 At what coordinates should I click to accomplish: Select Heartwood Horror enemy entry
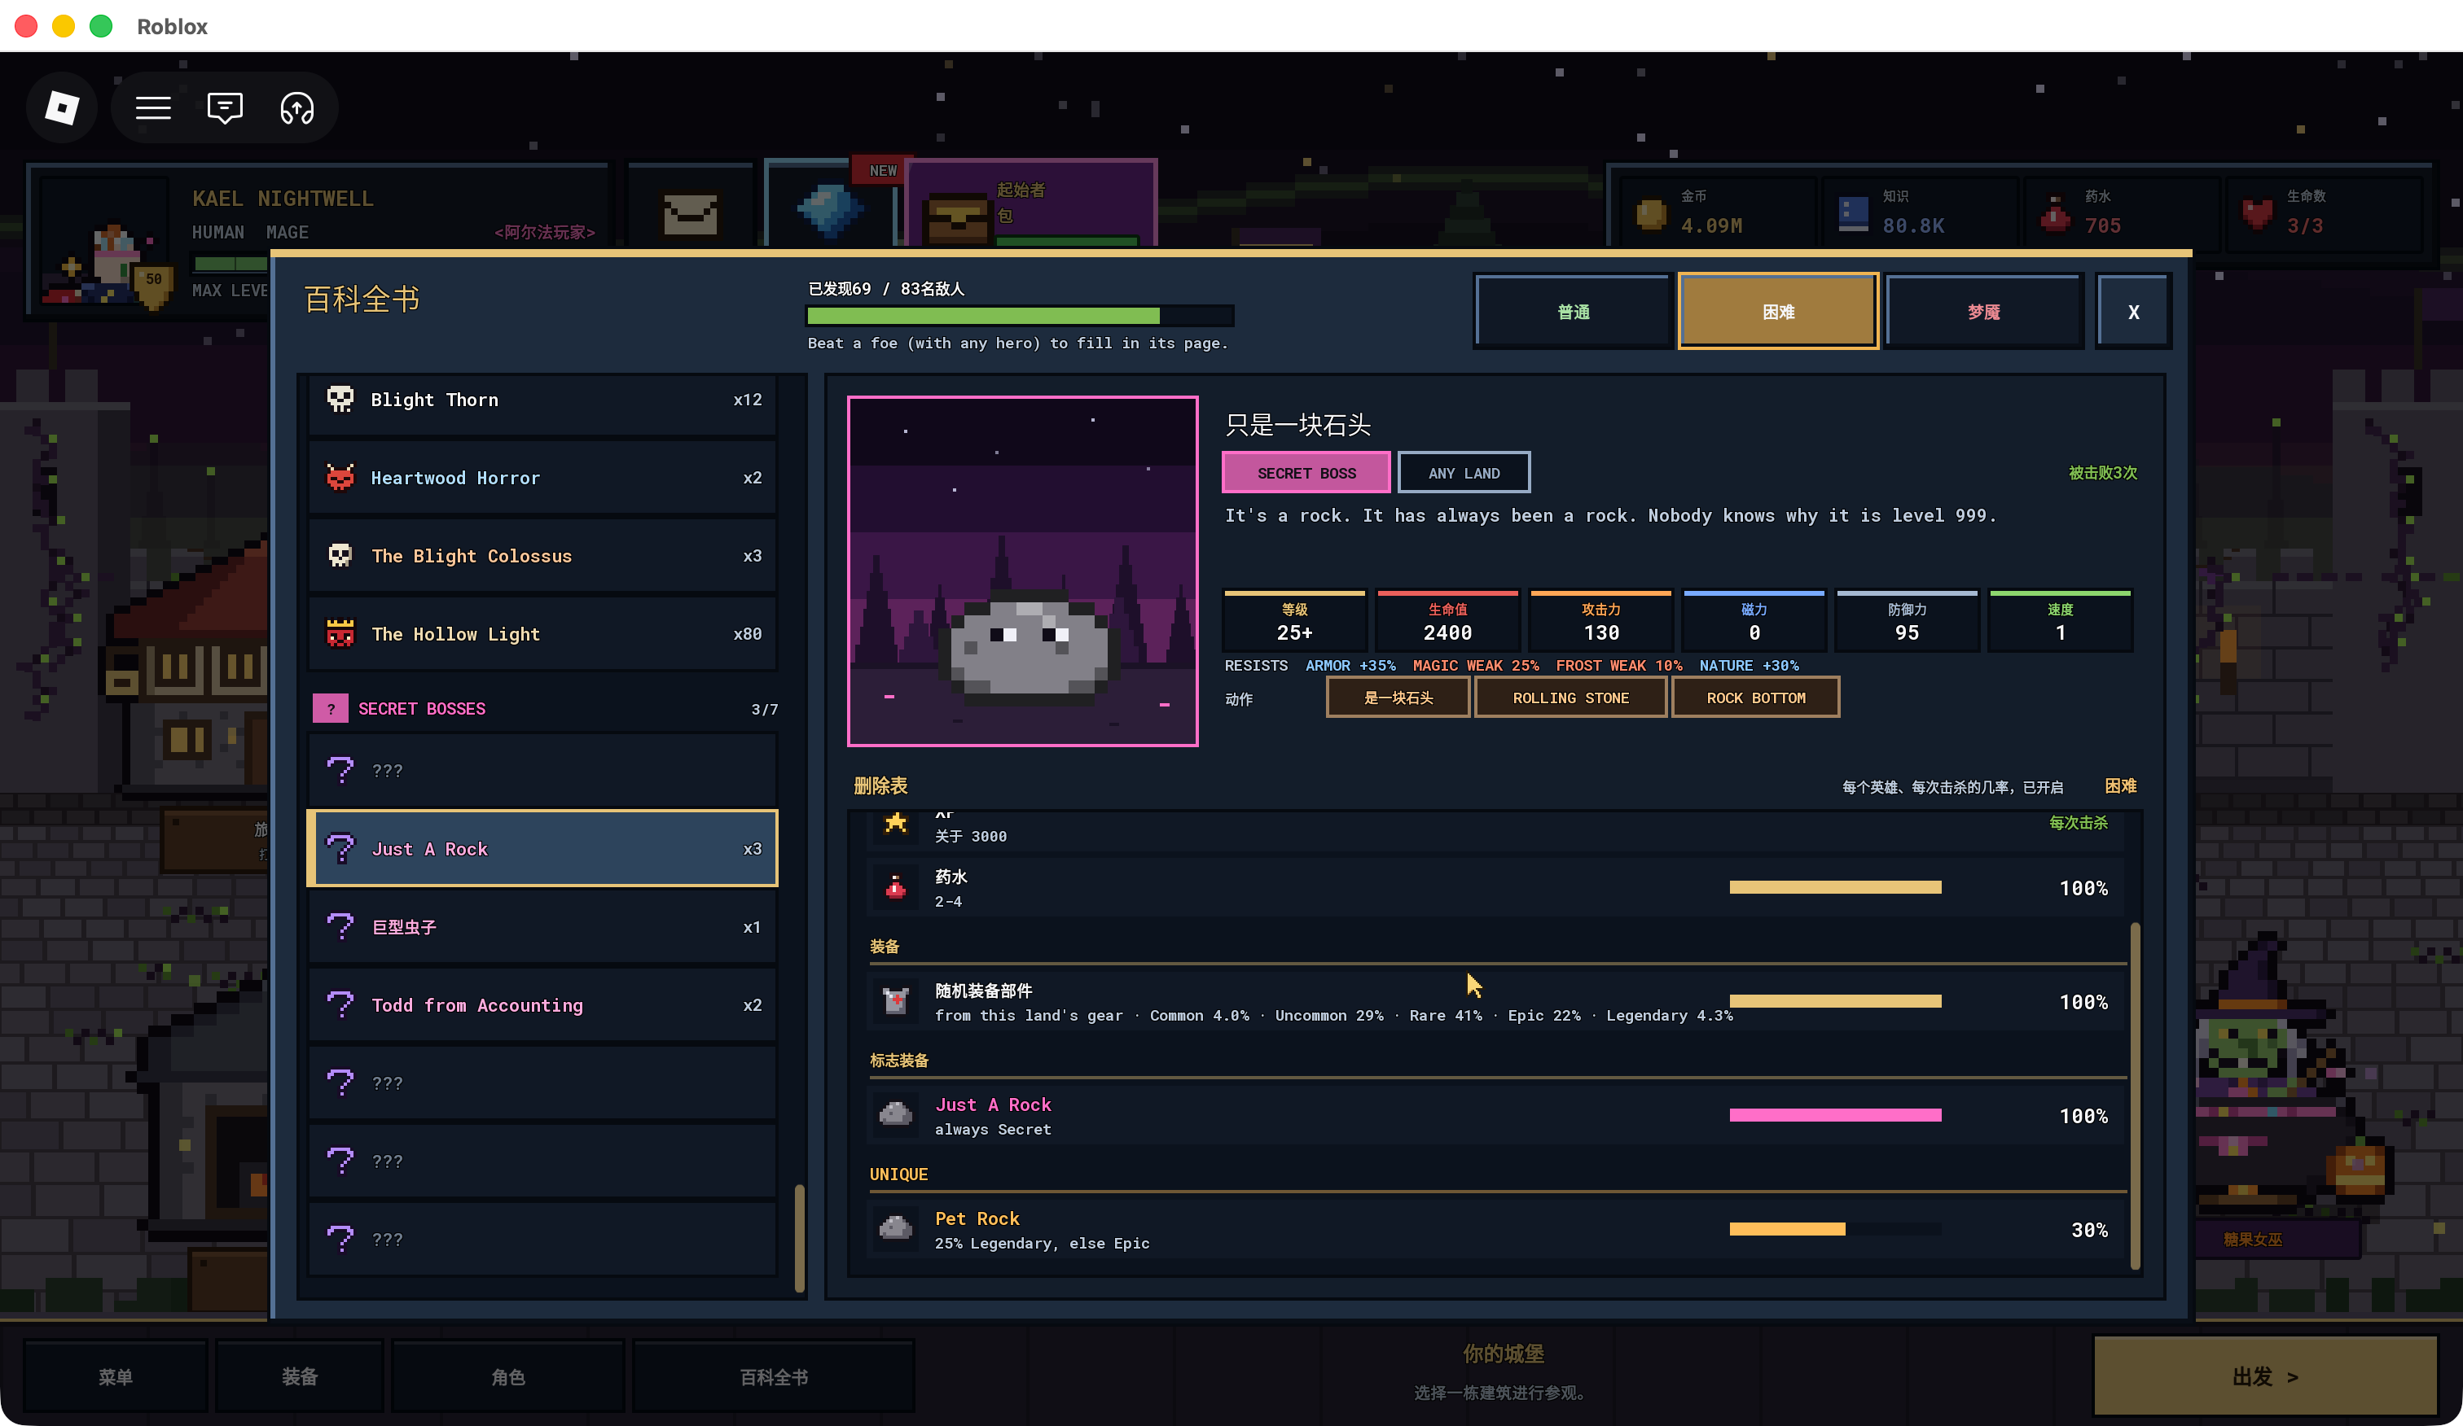(542, 478)
